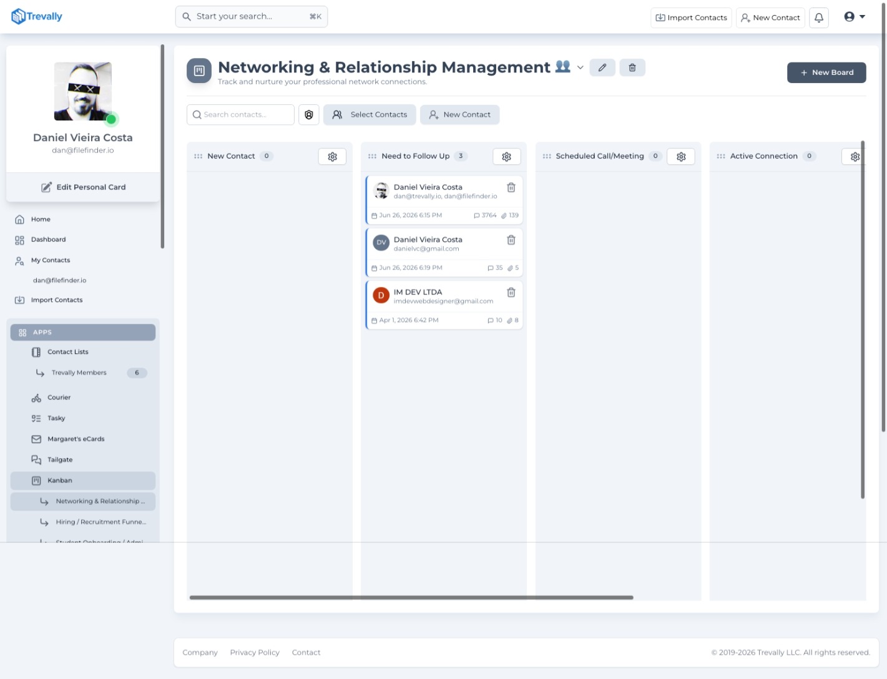
Task: Open Trevally Members list
Action: 79,373
